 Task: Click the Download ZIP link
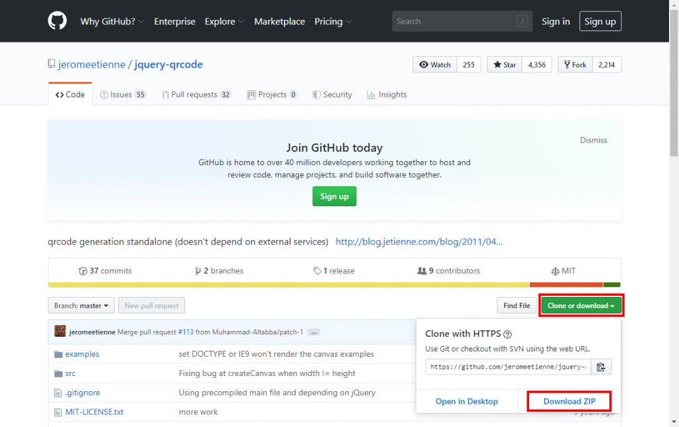[x=569, y=401]
